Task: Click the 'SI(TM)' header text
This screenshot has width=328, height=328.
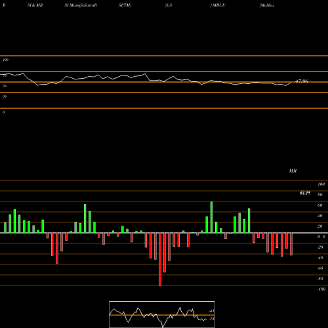Action: click(x=125, y=5)
